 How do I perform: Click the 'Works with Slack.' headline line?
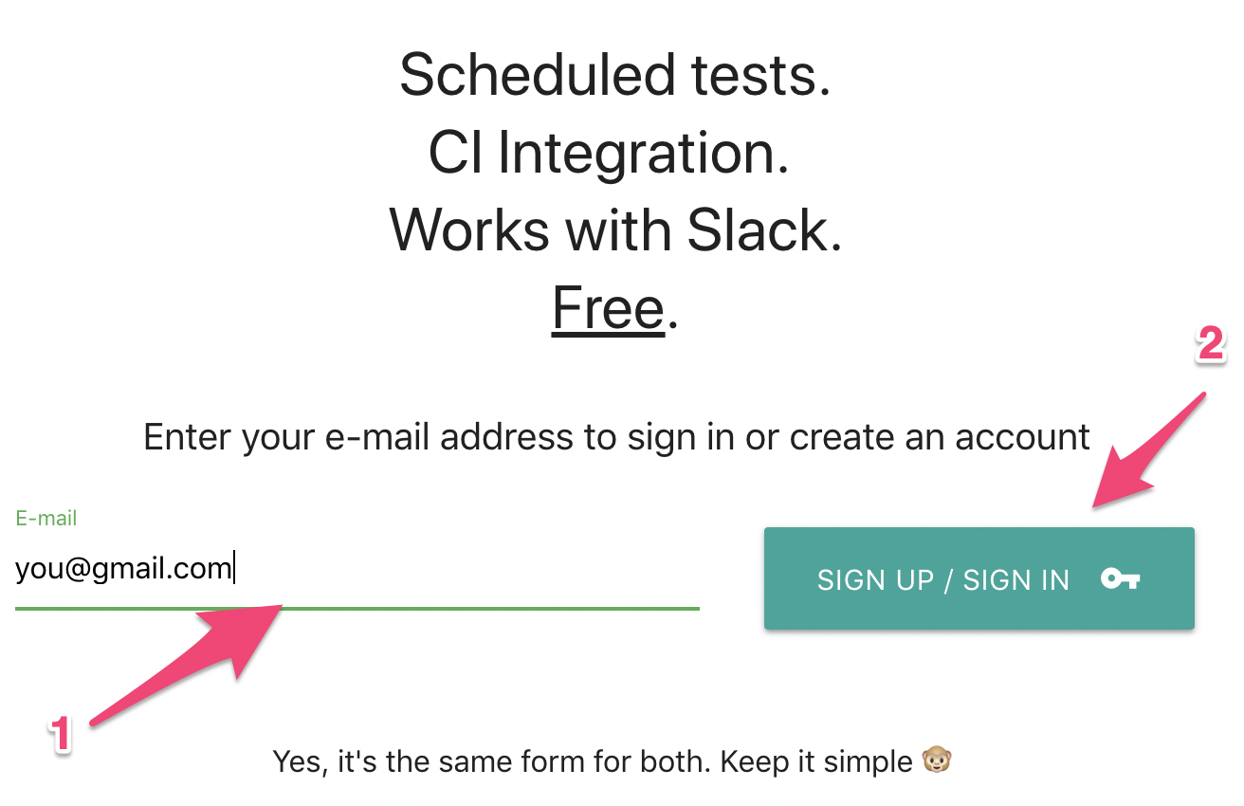[x=615, y=230]
